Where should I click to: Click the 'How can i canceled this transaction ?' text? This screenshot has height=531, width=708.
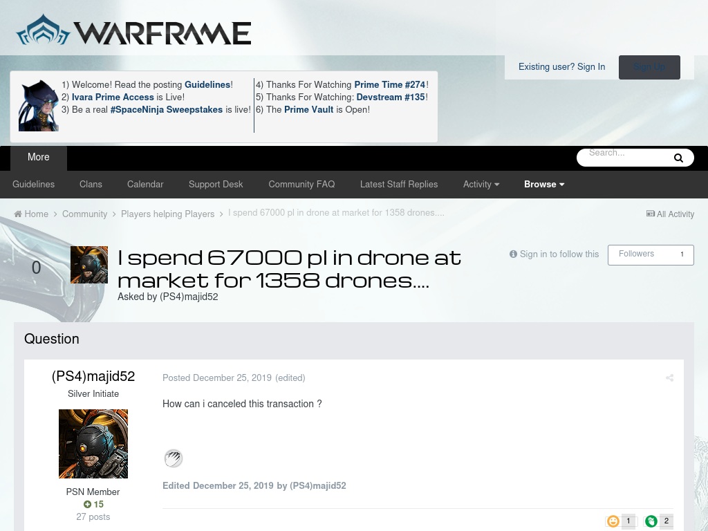242,404
